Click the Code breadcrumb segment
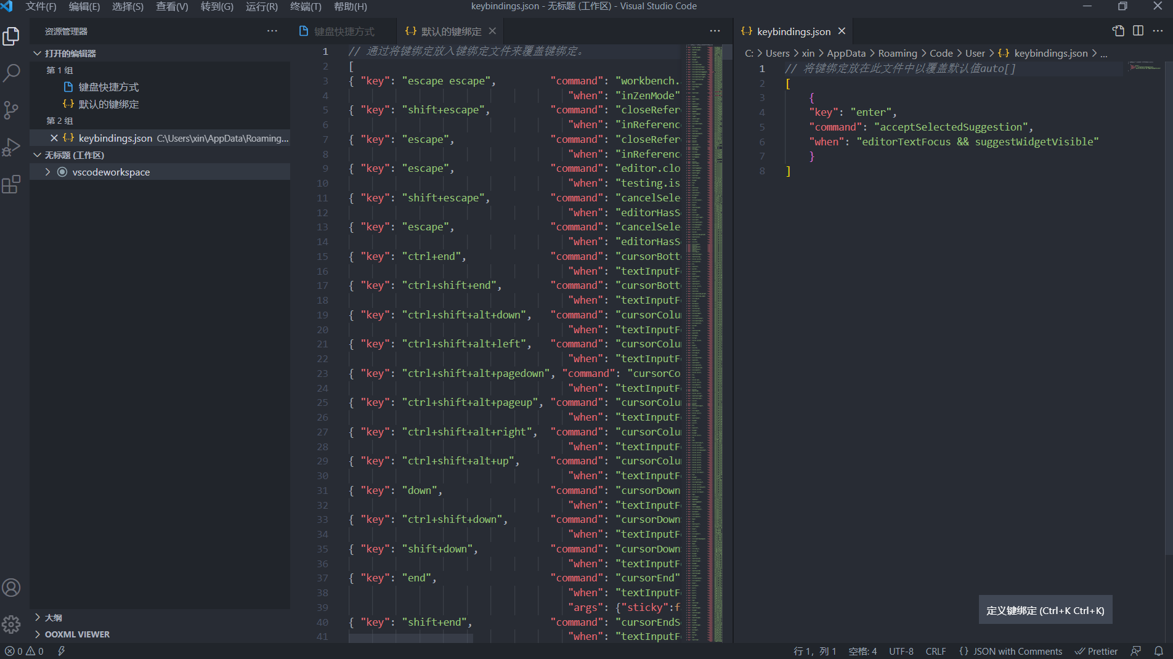The width and height of the screenshot is (1173, 659). (x=941, y=54)
